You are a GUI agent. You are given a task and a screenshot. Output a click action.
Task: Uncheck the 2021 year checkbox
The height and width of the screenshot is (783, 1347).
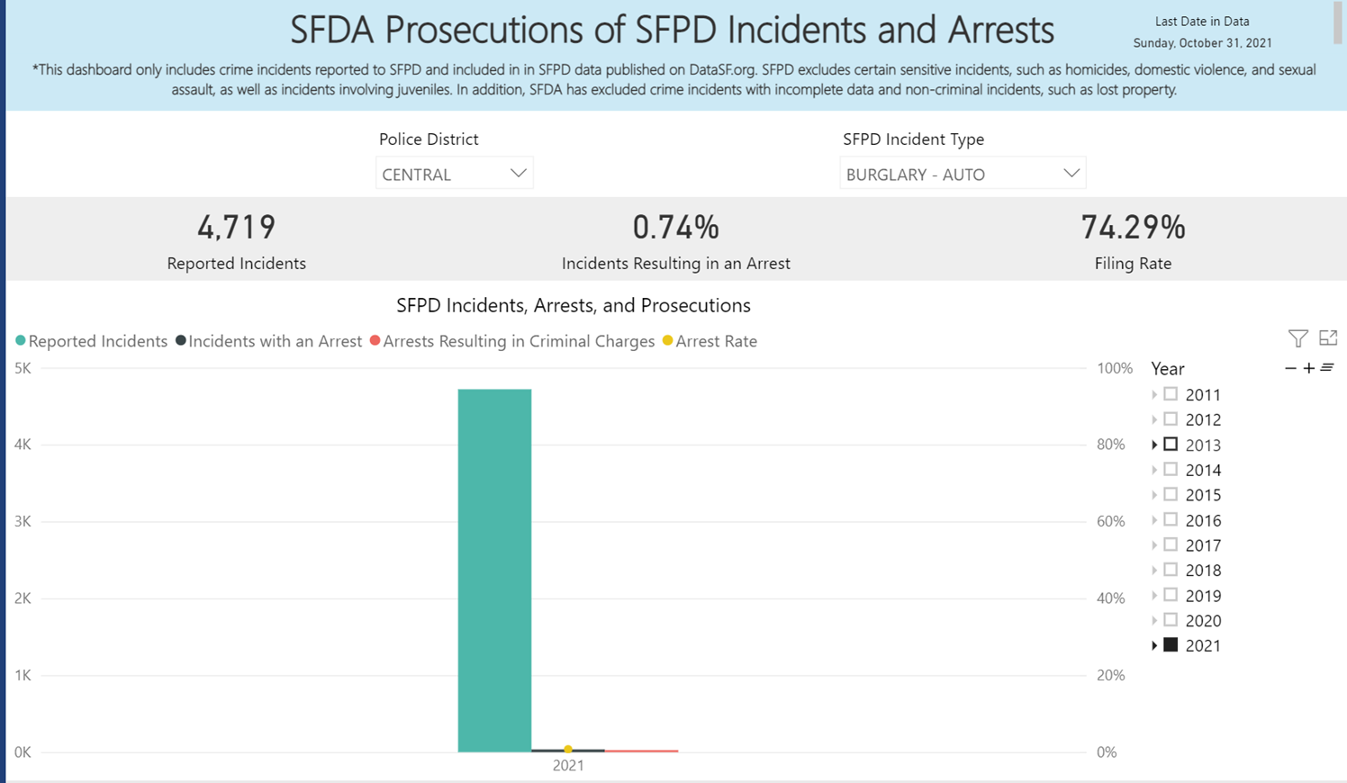[1171, 644]
